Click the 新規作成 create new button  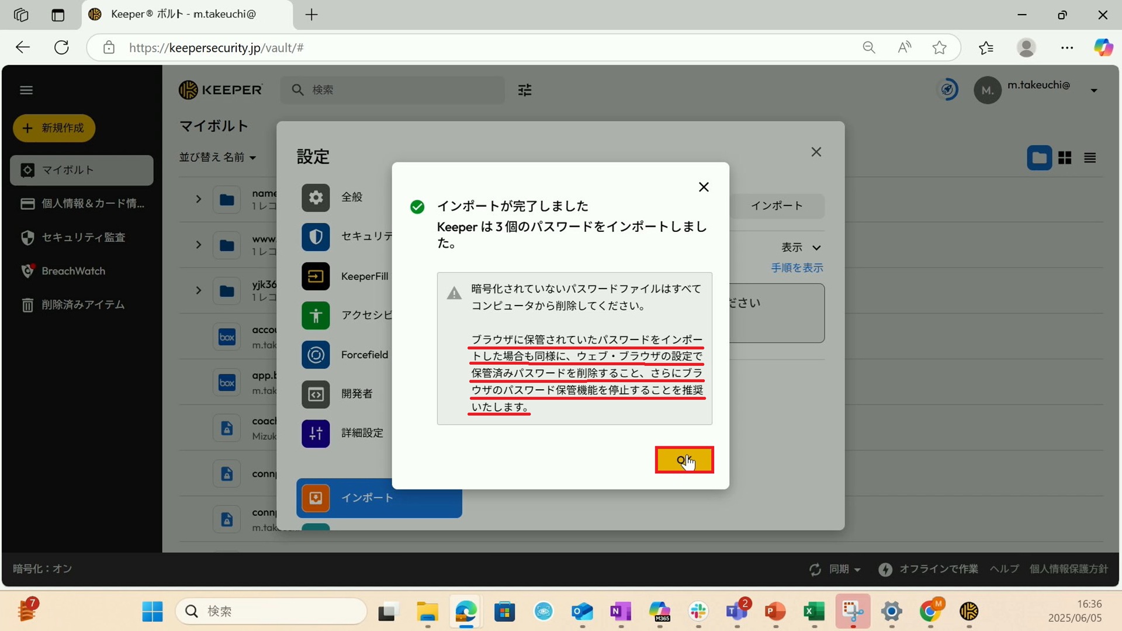(x=54, y=128)
